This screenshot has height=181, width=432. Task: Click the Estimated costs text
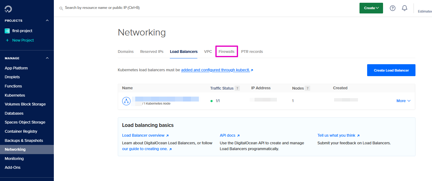pos(425,11)
